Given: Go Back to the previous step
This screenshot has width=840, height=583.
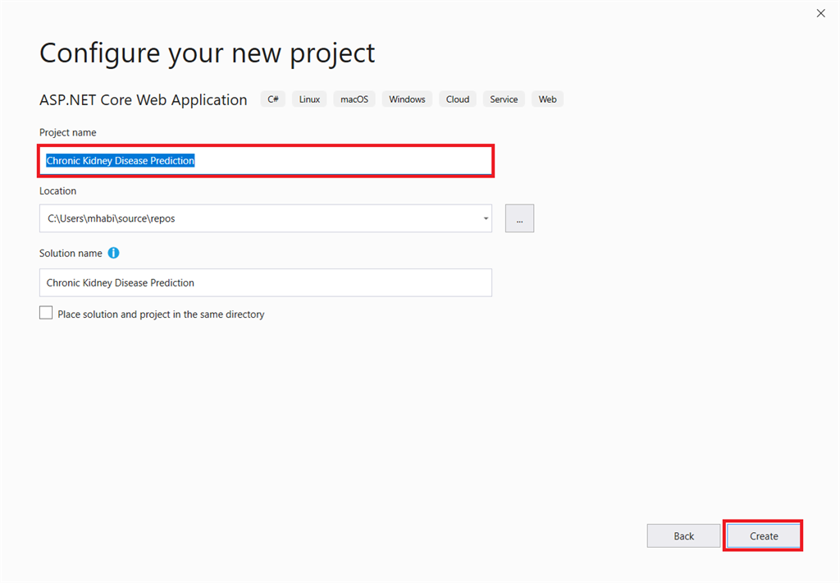Looking at the screenshot, I should (683, 535).
